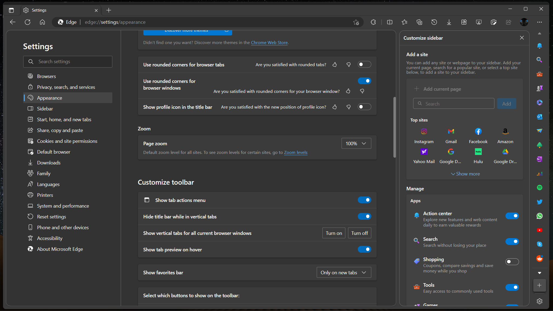This screenshot has height=311, width=553.
Task: Open browser Downloads from the toolbar
Action: tap(449, 22)
